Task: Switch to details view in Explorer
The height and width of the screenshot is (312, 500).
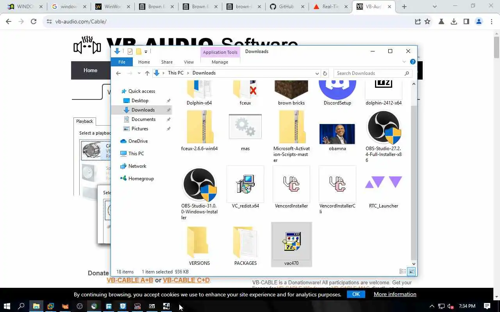Action: pyautogui.click(x=403, y=271)
